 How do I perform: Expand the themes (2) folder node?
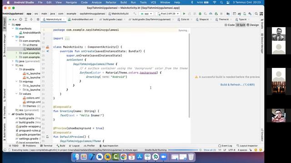pos(20,106)
